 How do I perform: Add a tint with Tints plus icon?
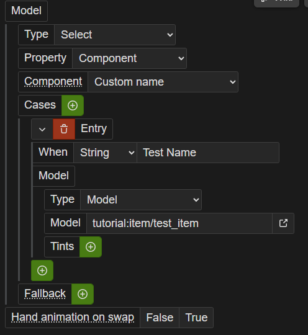pos(91,247)
